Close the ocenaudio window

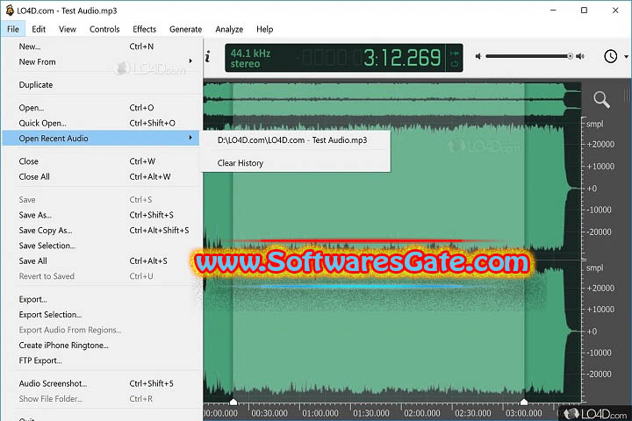[x=615, y=11]
